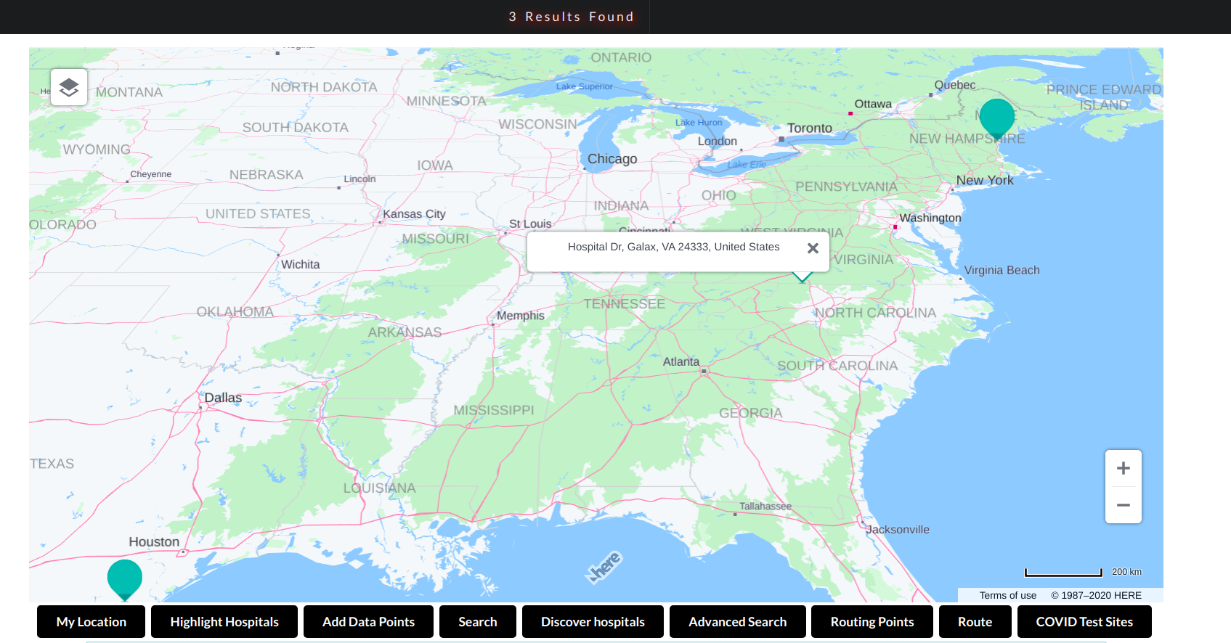
Task: Click the 200 km scale bar
Action: (x=1063, y=573)
